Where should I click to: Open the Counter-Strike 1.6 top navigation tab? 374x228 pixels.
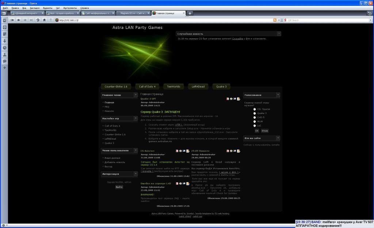click(116, 87)
